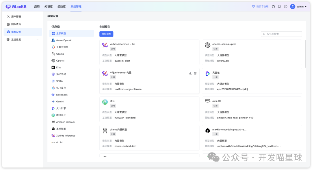This screenshot has height=170, width=312.
Task: Open 团队成员 in the sidebar
Action: pyautogui.click(x=23, y=24)
